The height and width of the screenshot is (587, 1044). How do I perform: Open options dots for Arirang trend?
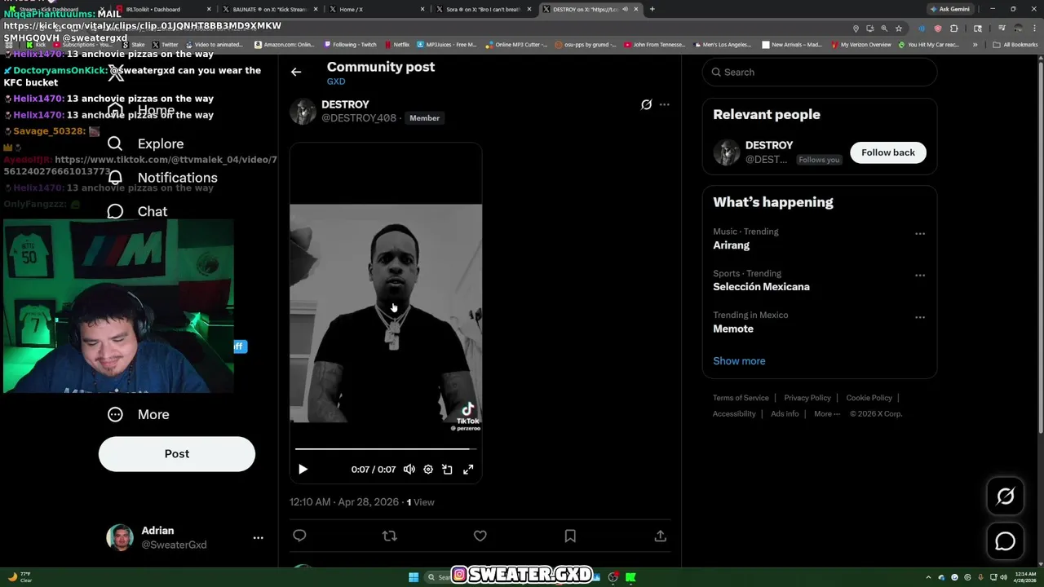pos(920,234)
